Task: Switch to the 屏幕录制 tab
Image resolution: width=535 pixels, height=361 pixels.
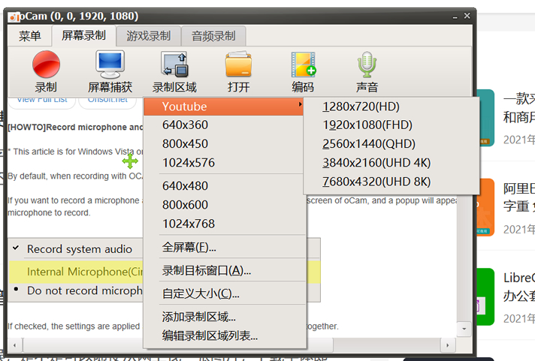Action: [83, 35]
